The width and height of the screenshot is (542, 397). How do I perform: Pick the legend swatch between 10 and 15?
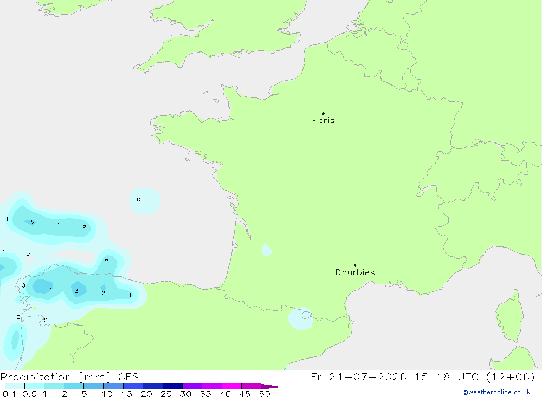click(x=113, y=386)
